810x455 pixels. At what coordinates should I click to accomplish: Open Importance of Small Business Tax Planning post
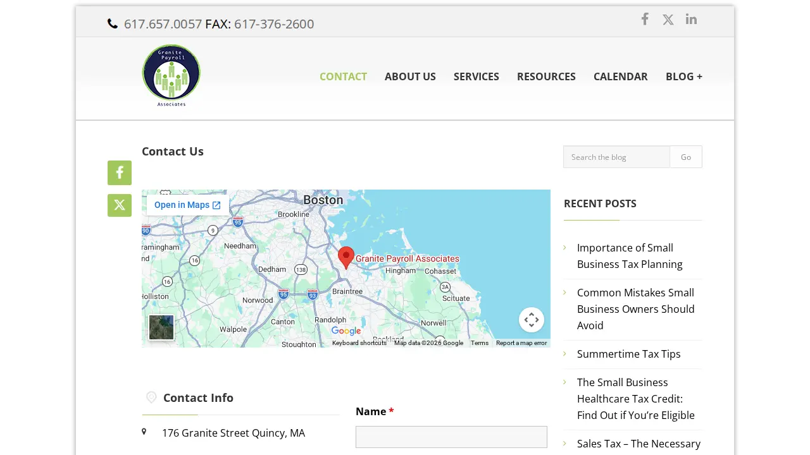coord(630,256)
